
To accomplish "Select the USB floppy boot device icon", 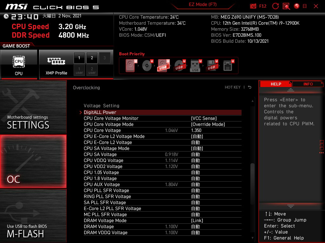I will pos(212,65).
